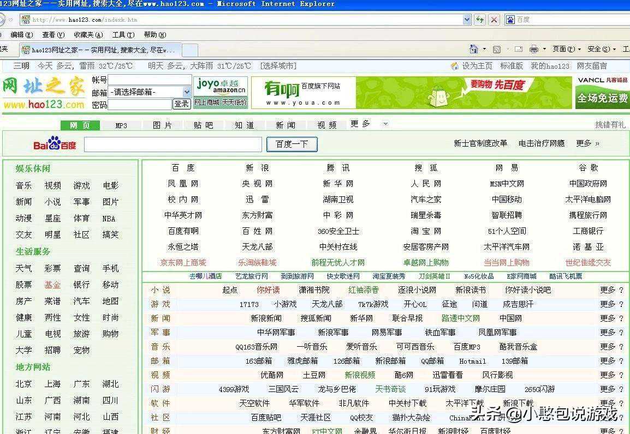Viewport: 630px width, 434px height.
Task: Click the Baidu paw search provider icon
Action: [510, 20]
